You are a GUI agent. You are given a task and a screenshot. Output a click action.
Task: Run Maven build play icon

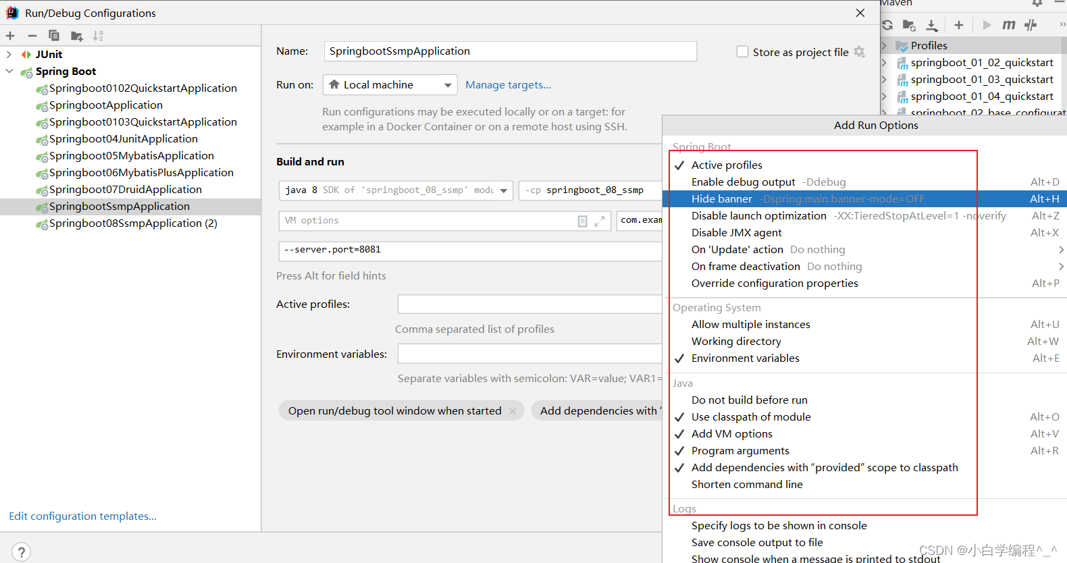point(987,25)
